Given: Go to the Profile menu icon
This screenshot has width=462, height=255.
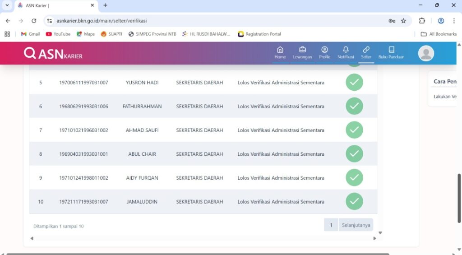Looking at the screenshot, I should click(324, 50).
